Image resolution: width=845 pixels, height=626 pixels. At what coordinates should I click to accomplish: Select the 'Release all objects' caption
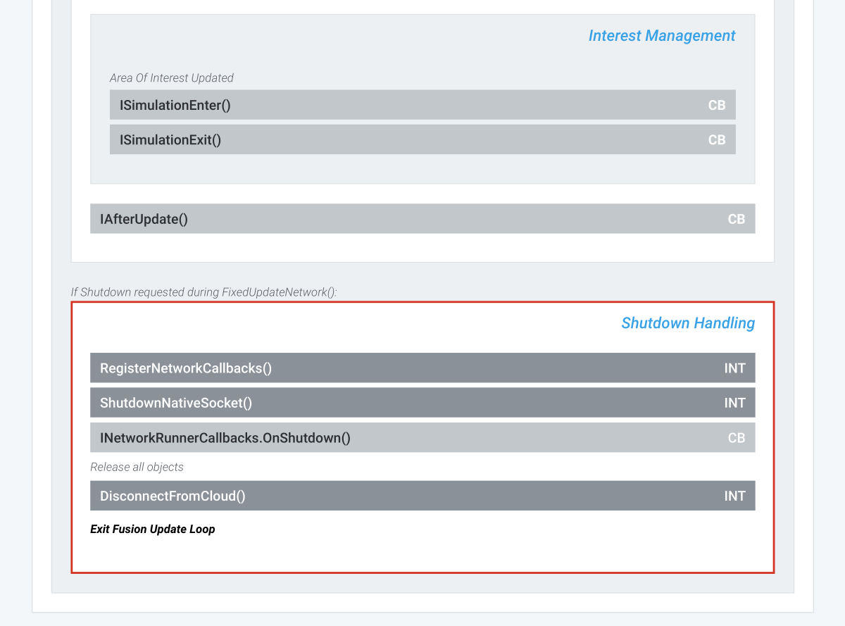click(x=137, y=468)
